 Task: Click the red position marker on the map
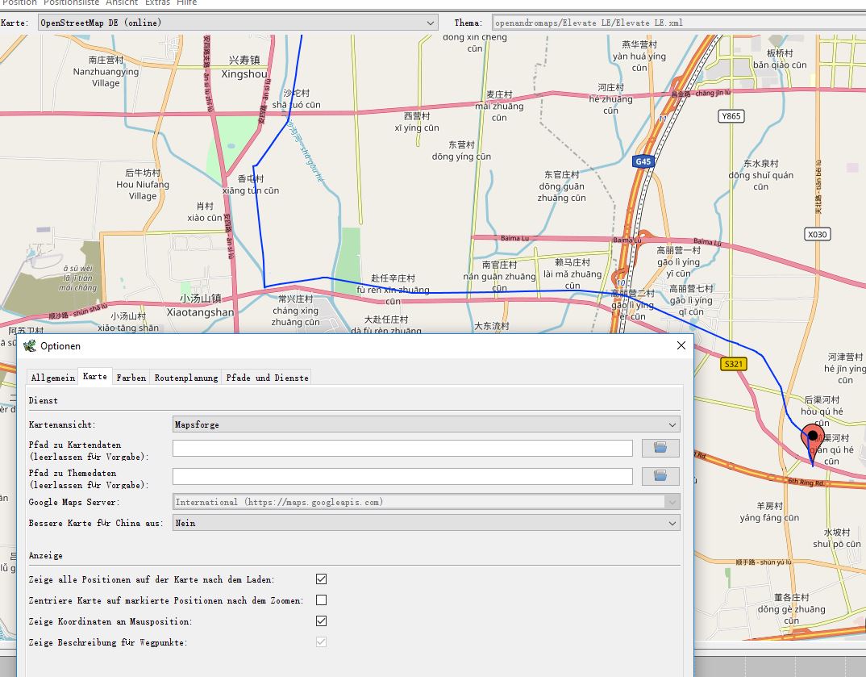tap(812, 439)
